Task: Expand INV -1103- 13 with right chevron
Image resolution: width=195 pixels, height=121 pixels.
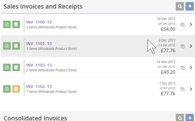Action: [x=191, y=68]
